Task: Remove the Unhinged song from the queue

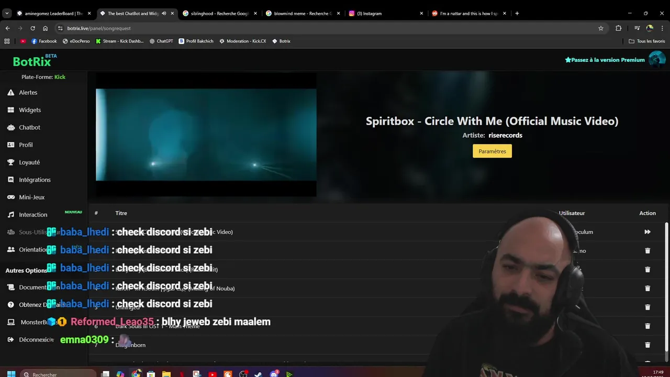Action: (647, 307)
